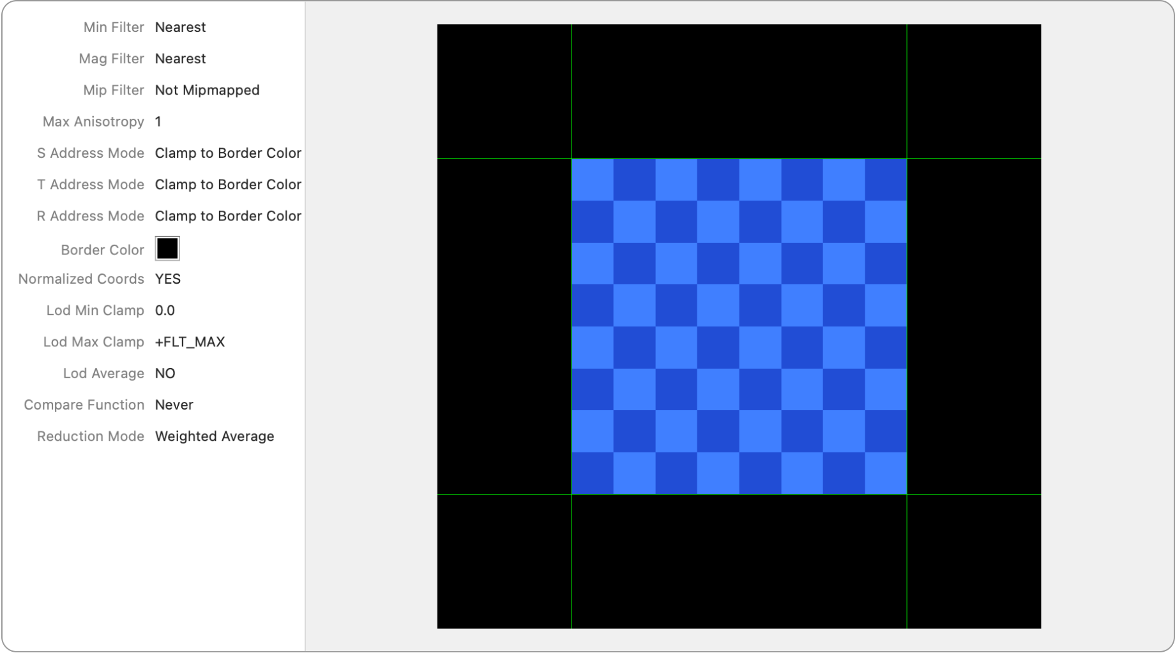
Task: Click the Normalized Coords YES value
Action: [x=168, y=279]
